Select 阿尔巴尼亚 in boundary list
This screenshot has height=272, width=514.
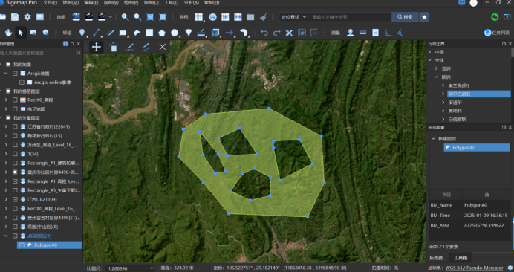point(479,94)
